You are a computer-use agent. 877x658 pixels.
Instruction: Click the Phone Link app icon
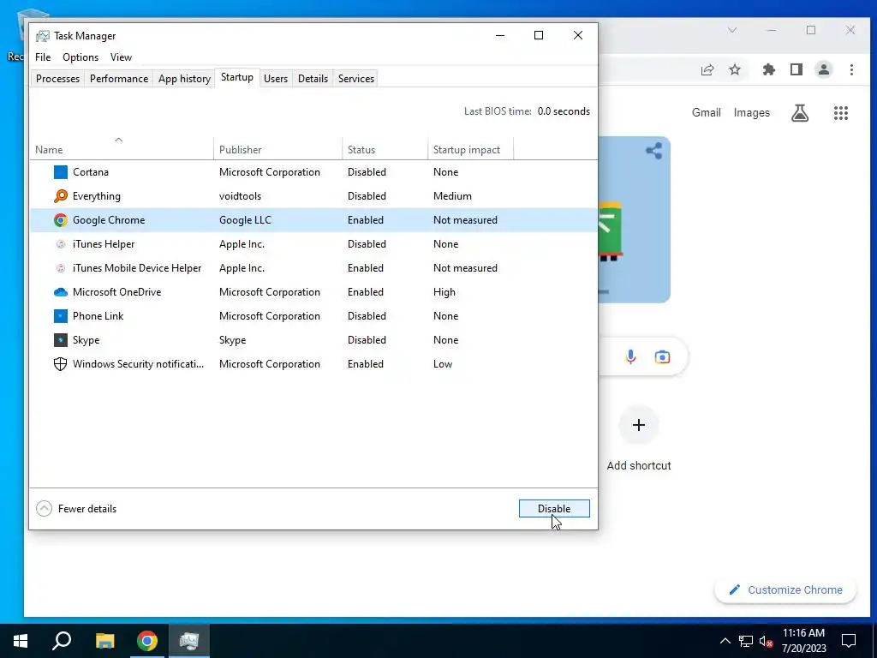(61, 316)
